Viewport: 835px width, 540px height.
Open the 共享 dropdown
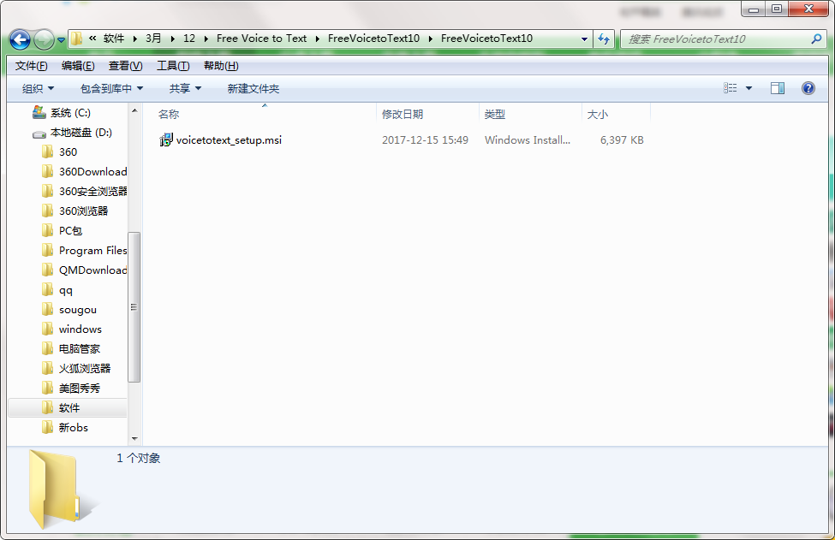click(185, 88)
